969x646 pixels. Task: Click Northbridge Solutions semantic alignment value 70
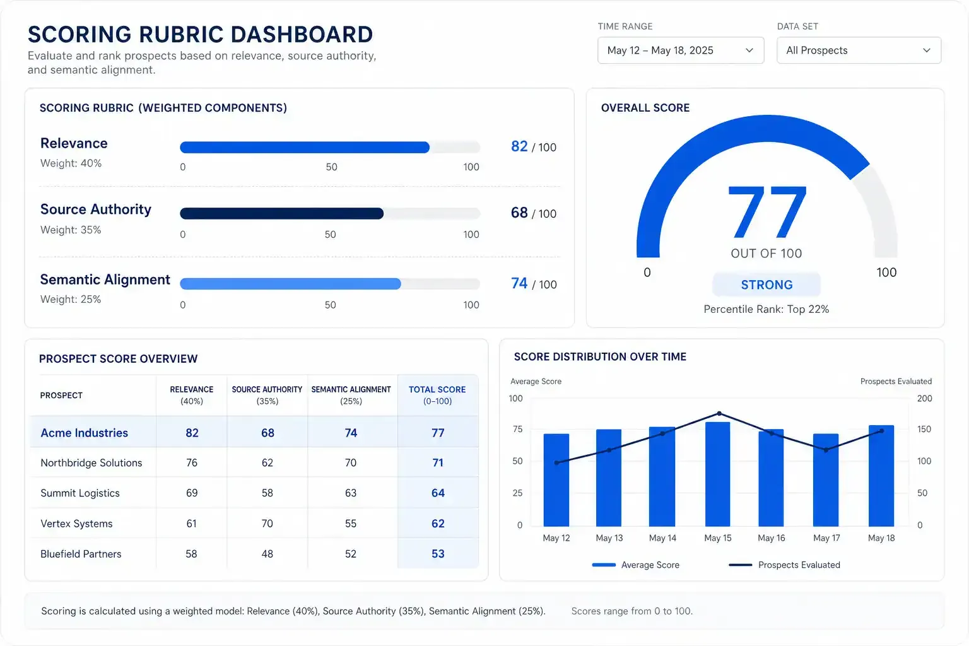351,463
